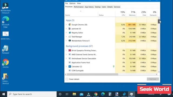The image size is (173, 97).
Task: Expand the paint.net (4) process group
Action: pyautogui.click(x=66, y=29)
